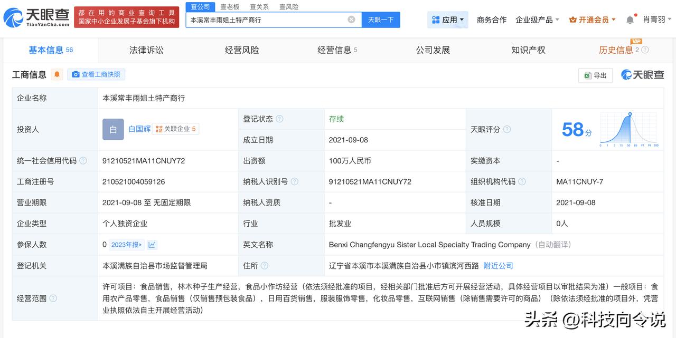This screenshot has height=338, width=676.
Task: Open investor 白国辉 link
Action: coord(139,129)
